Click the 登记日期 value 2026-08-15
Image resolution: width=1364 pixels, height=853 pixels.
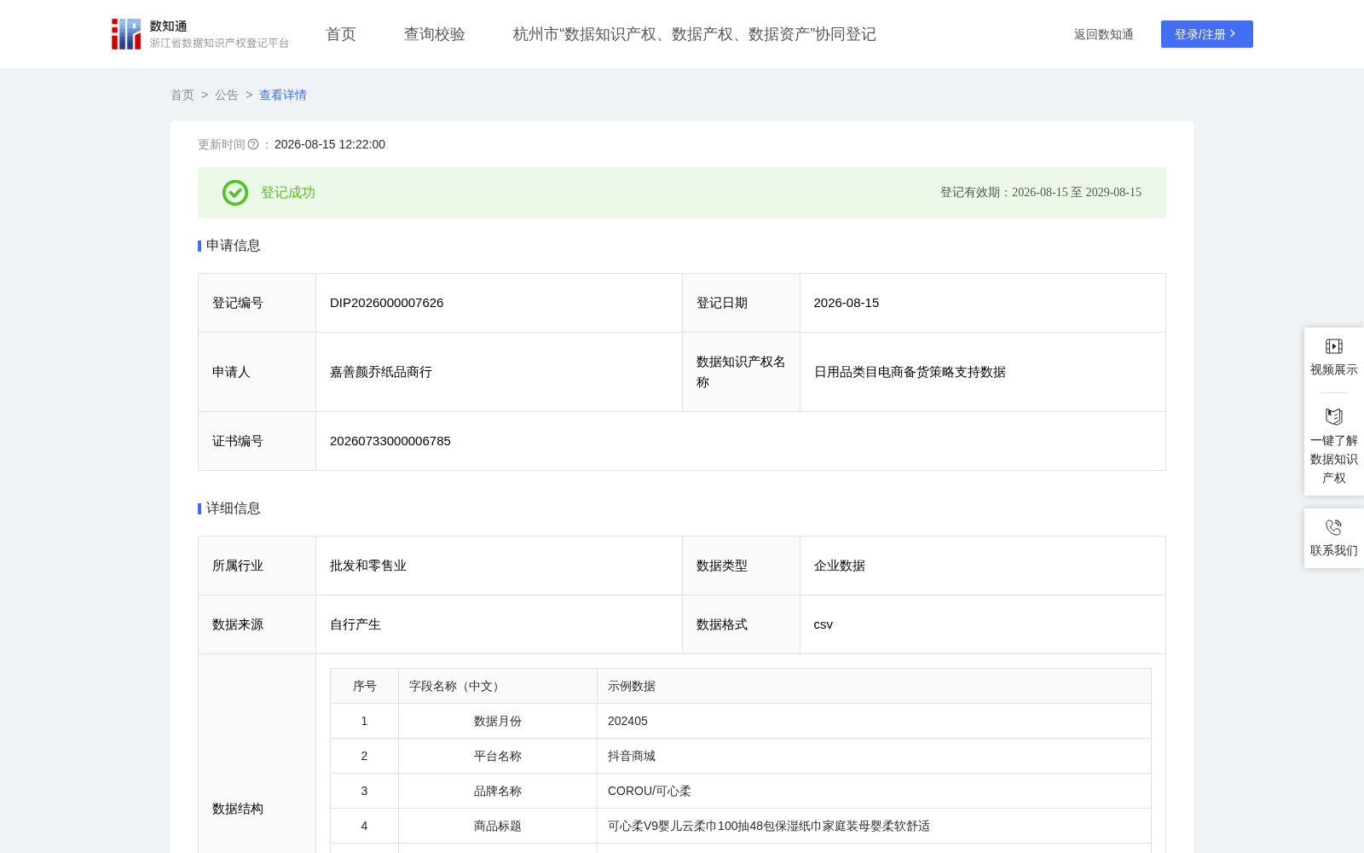(x=847, y=303)
